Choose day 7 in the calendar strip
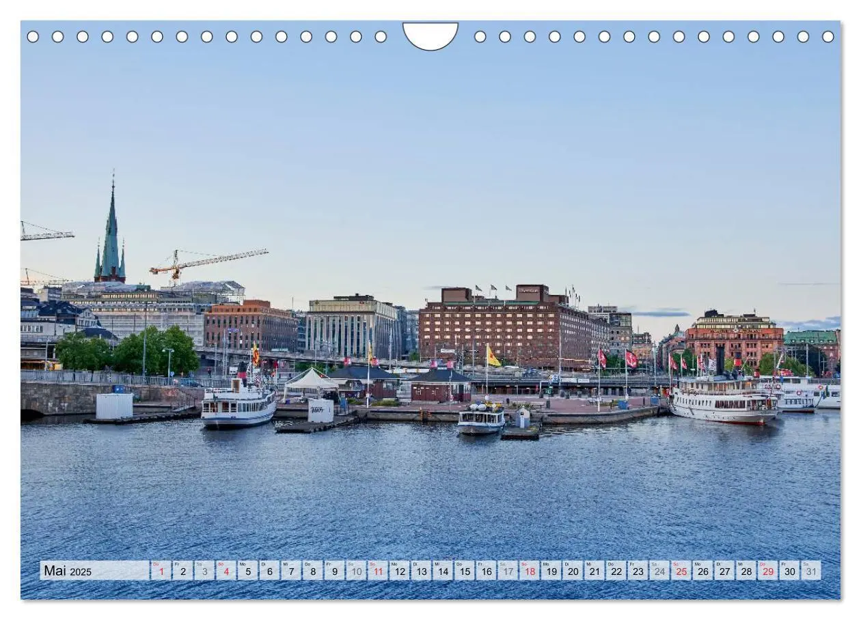The image size is (861, 620). [x=291, y=571]
